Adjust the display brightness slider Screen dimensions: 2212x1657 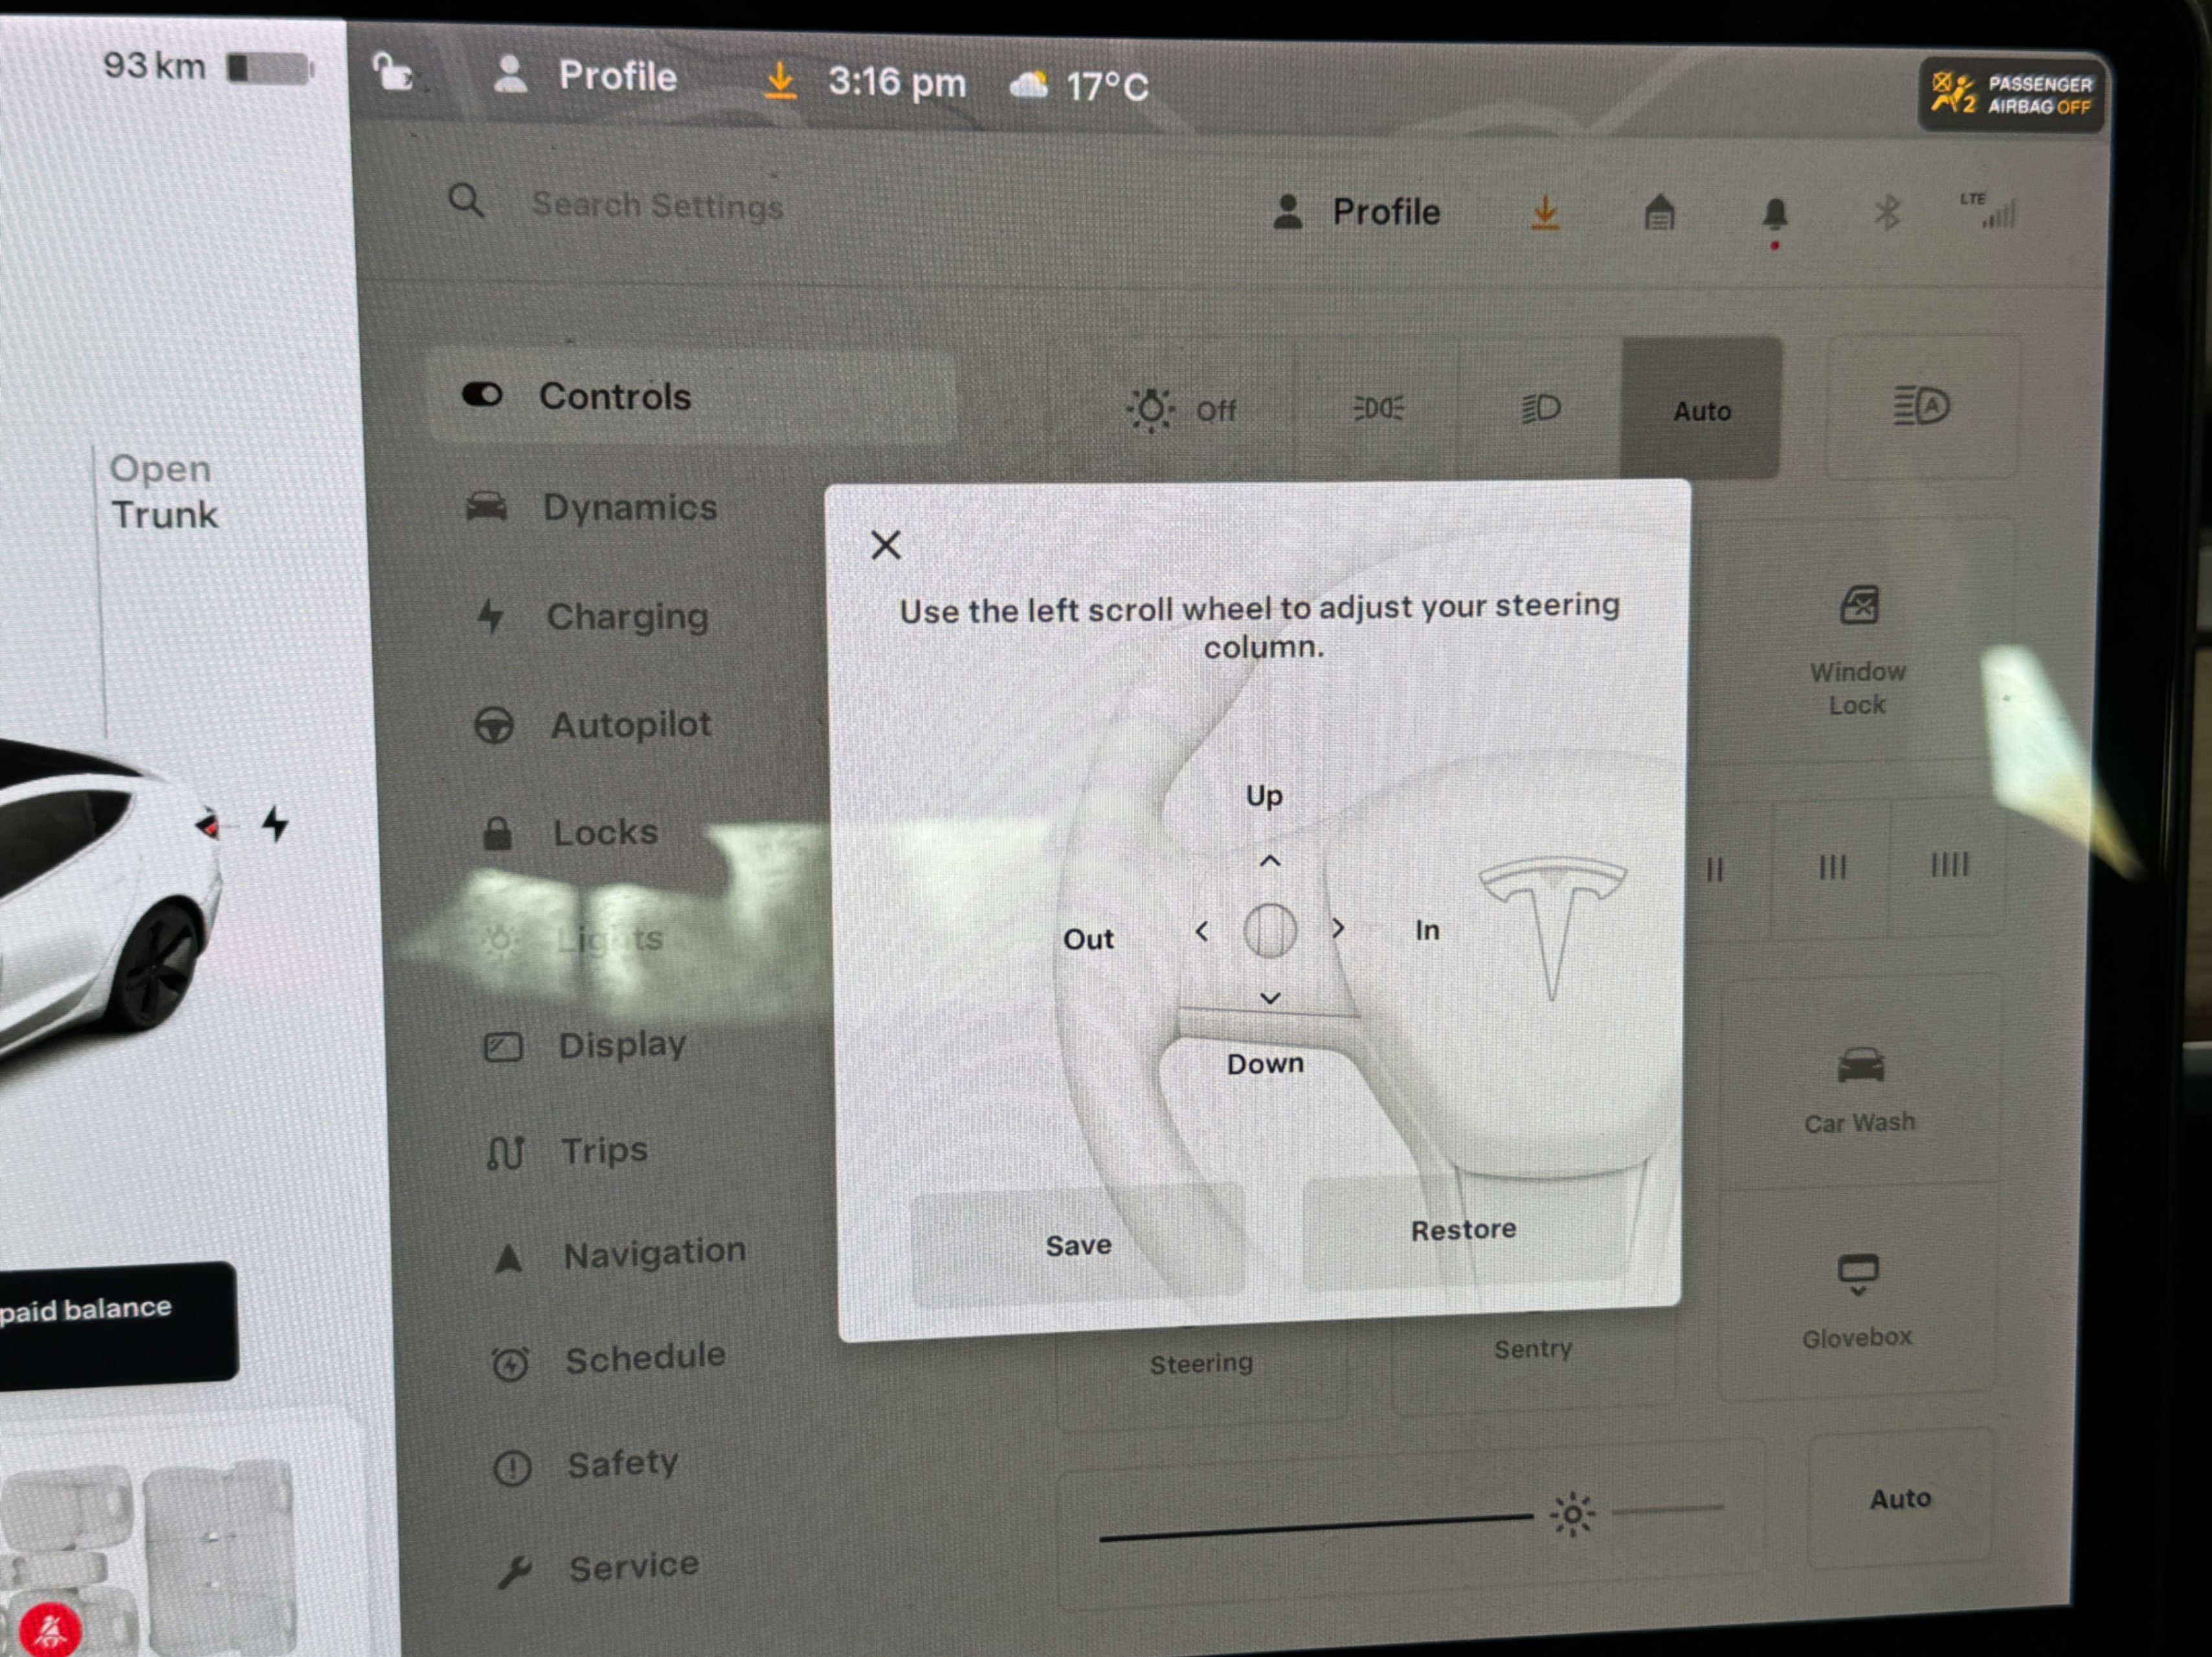point(1571,1514)
